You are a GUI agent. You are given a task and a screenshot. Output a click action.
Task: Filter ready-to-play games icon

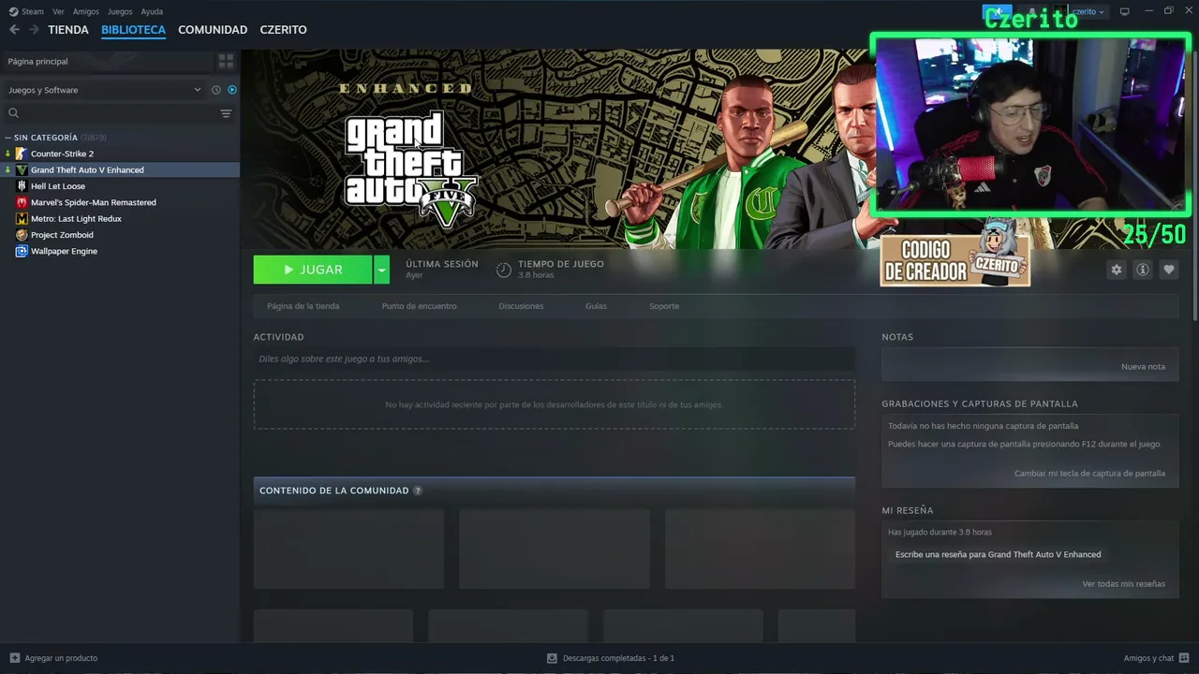tap(232, 90)
